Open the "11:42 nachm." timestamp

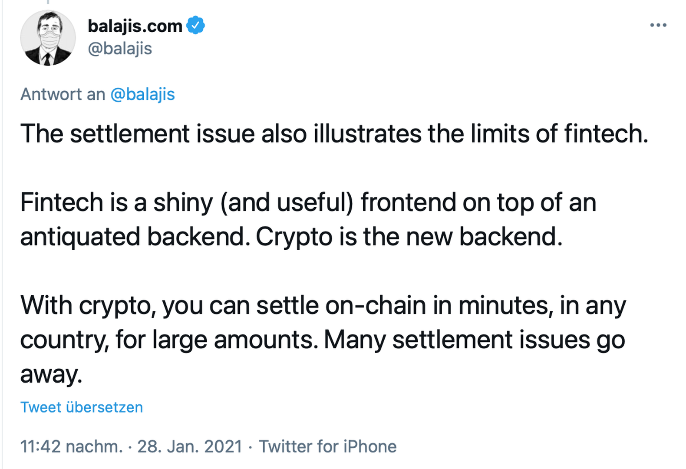click(x=72, y=446)
